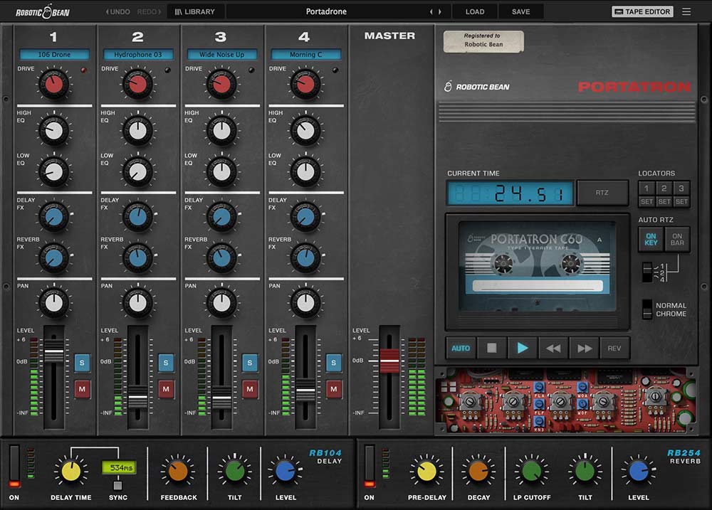Click the Stop button in the transport
Viewport: 712px width, 510px height.
[491, 348]
